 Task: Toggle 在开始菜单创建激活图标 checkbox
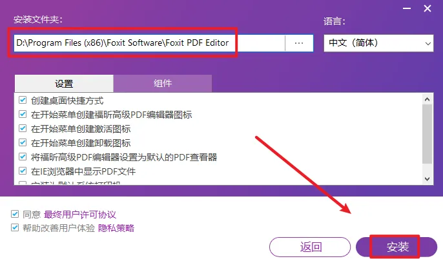tap(23, 128)
